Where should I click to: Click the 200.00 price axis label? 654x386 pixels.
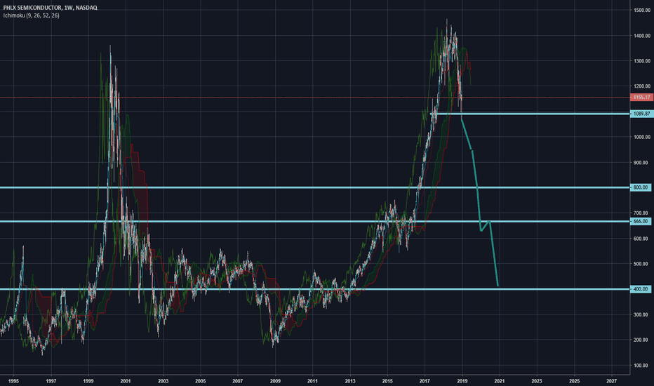(641, 340)
